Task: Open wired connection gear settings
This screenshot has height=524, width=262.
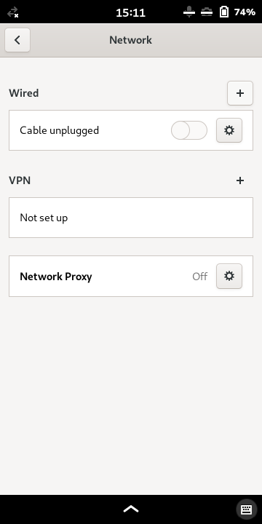Action: (229, 130)
